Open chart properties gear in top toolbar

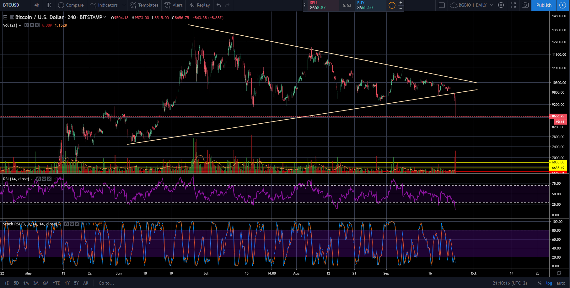pyautogui.click(x=501, y=5)
